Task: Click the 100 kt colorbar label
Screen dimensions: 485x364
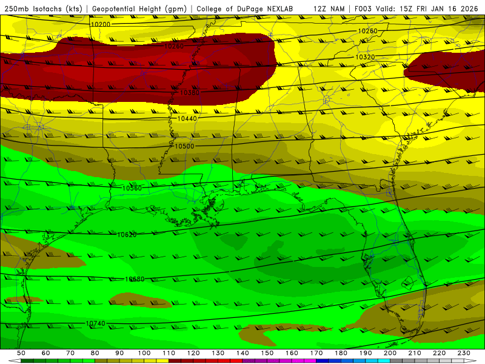Action: pos(144,353)
